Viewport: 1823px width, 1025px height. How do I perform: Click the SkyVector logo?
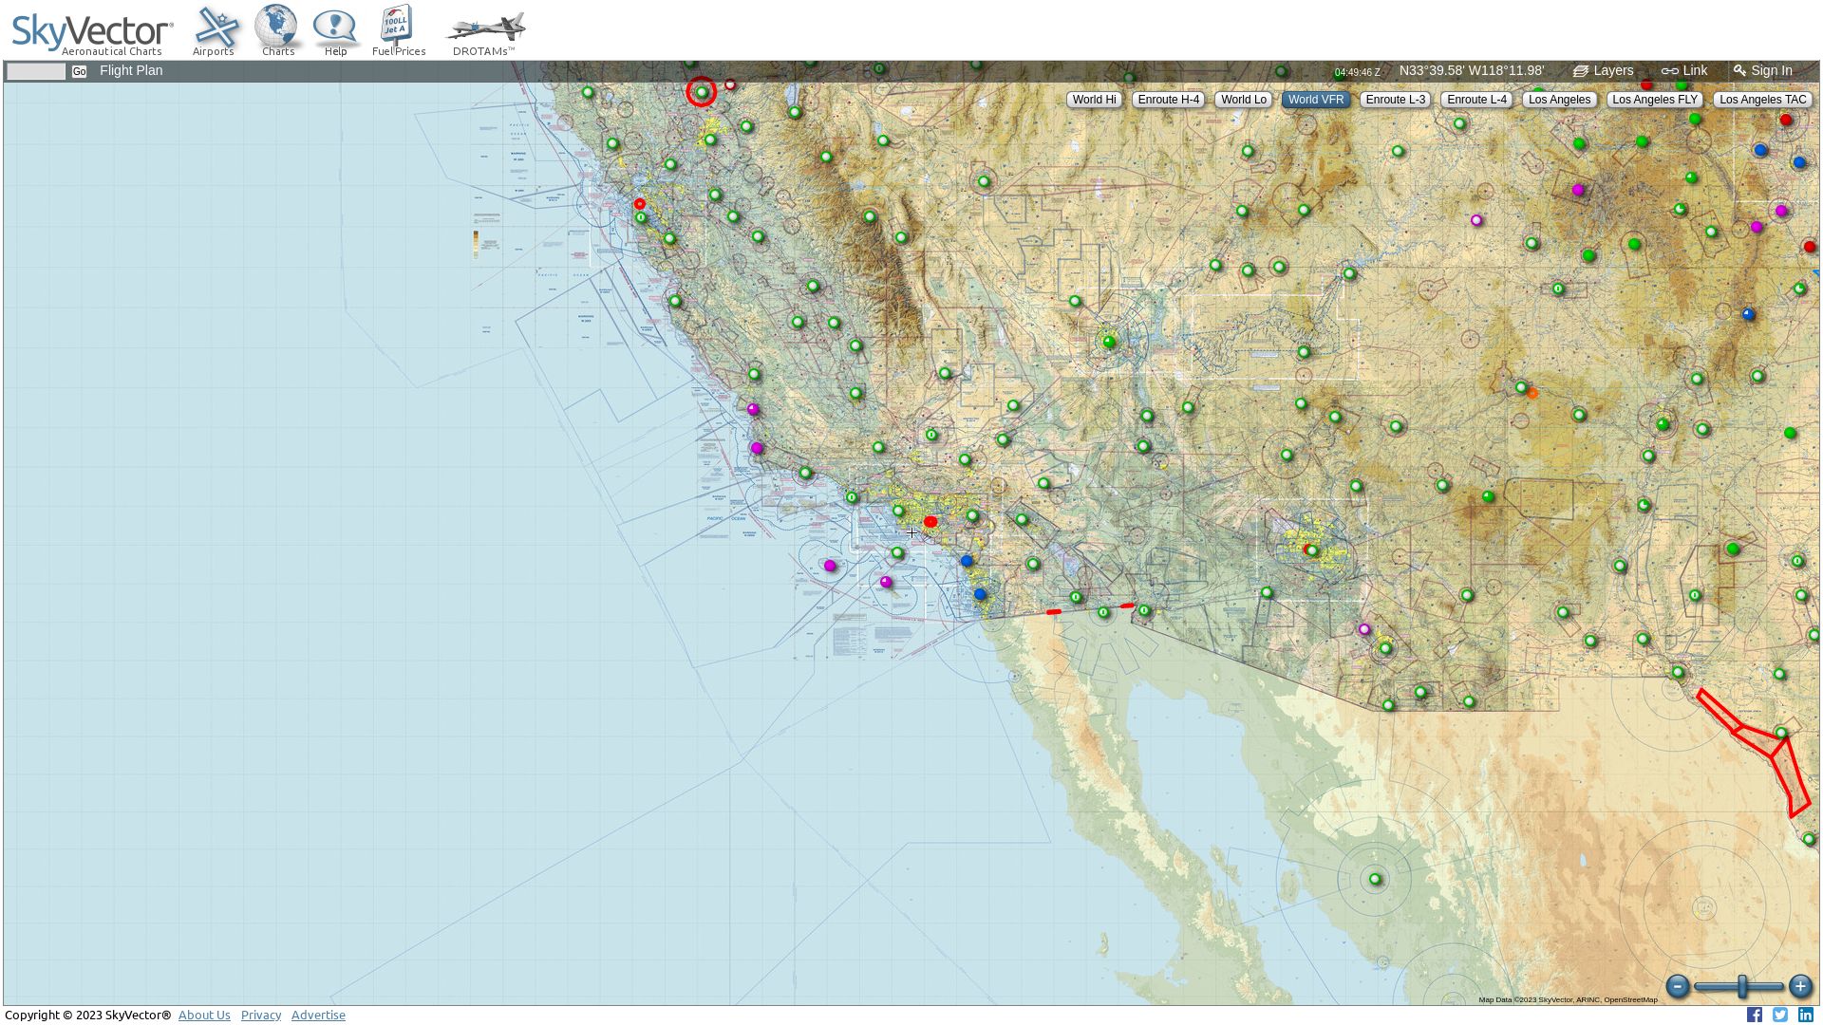[91, 34]
